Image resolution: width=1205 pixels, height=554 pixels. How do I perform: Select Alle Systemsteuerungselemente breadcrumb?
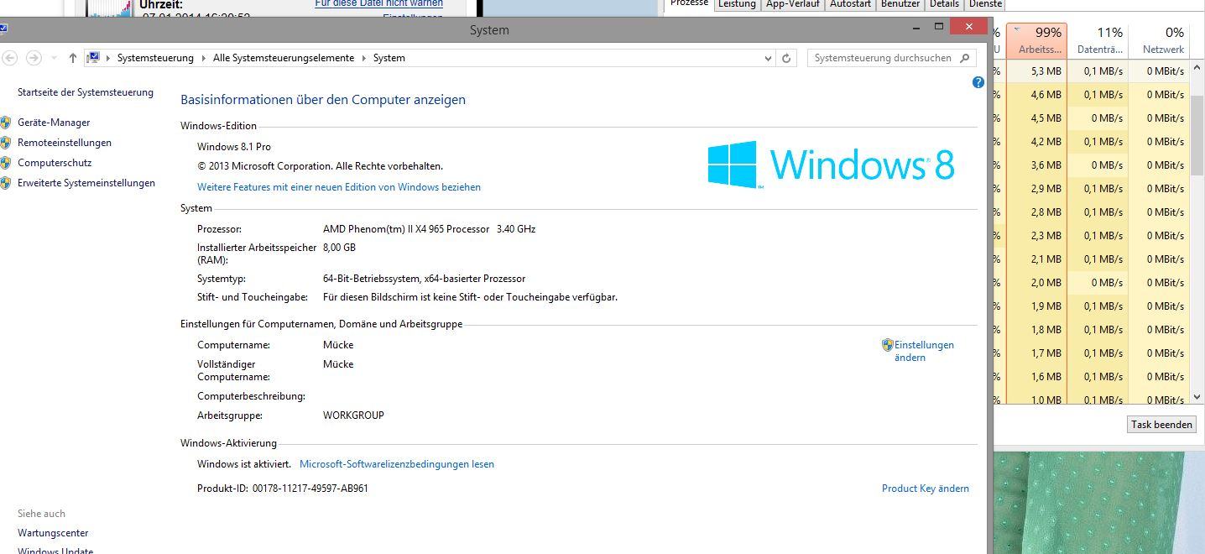coord(284,58)
